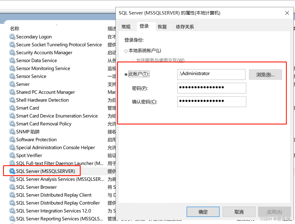Select the Shell Hardware Detection service name
The height and width of the screenshot is (224, 295).
coord(42,100)
